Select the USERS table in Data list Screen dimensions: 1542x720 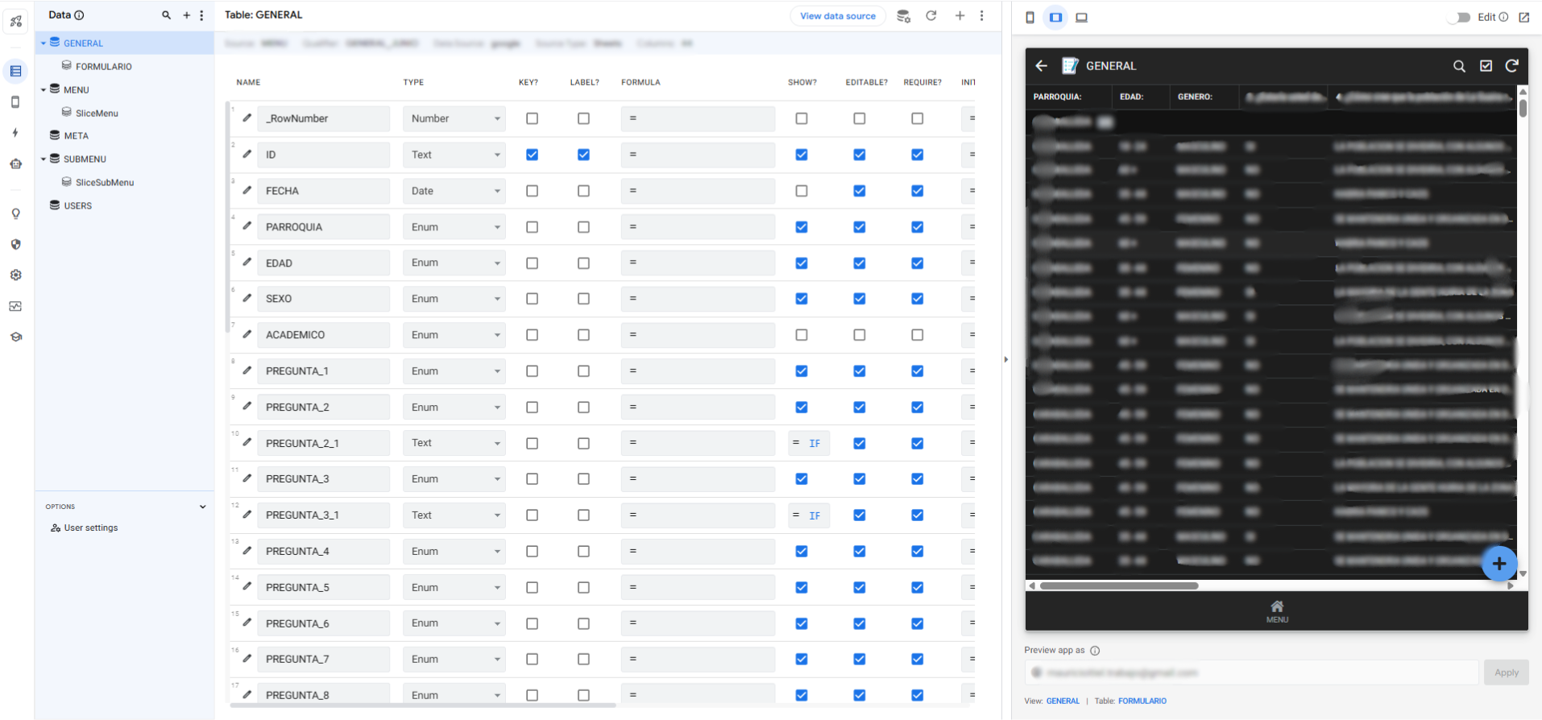pyautogui.click(x=77, y=206)
